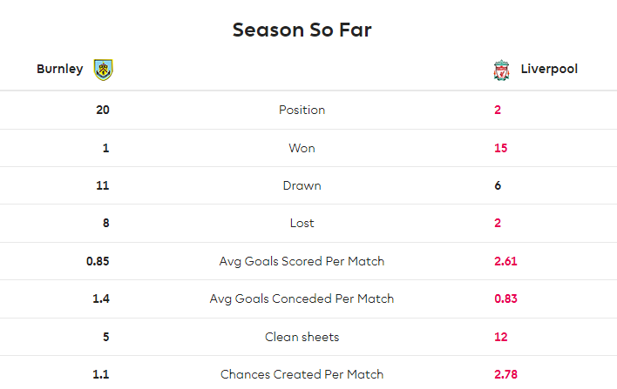617x389 pixels.
Task: Click Burnley's Lost value 8
Action: (105, 223)
